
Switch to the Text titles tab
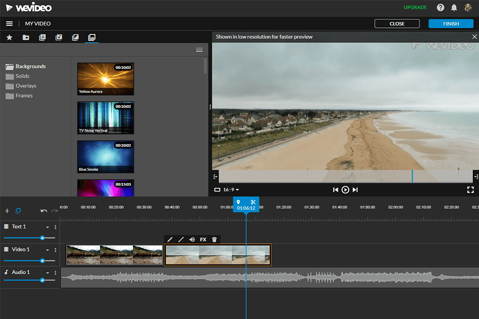(x=42, y=37)
